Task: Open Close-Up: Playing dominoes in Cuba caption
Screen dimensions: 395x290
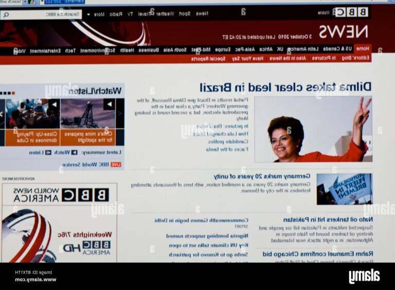Action: pyautogui.click(x=37, y=137)
